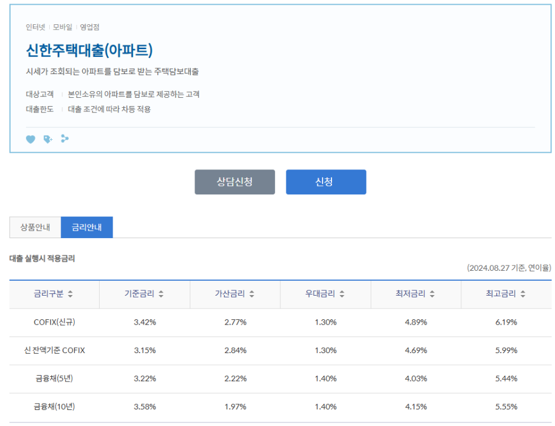555x426 pixels.
Task: Click the 모바일 channel label
Action: pos(62,27)
